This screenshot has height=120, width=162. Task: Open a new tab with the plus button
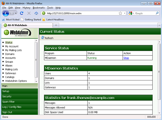click(56, 25)
